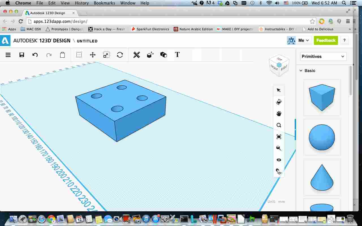This screenshot has width=362, height=226.
Task: Click the Fit to view icon
Action: click(x=279, y=137)
